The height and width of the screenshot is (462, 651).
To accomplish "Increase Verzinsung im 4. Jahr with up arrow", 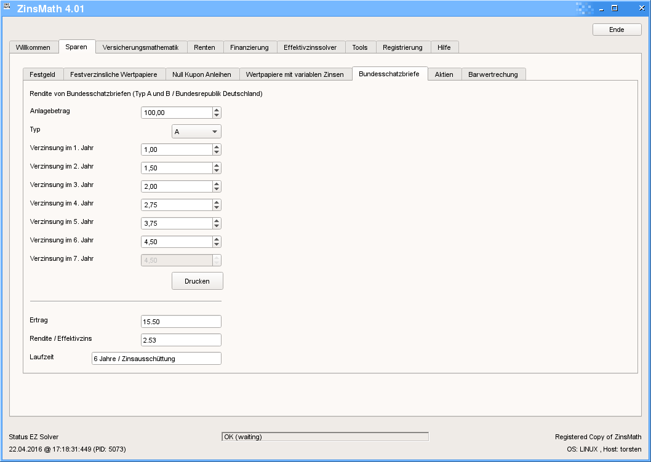I will [217, 202].
